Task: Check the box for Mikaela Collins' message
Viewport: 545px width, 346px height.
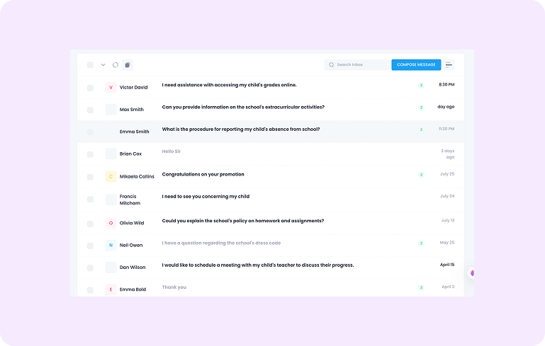Action: 90,177
